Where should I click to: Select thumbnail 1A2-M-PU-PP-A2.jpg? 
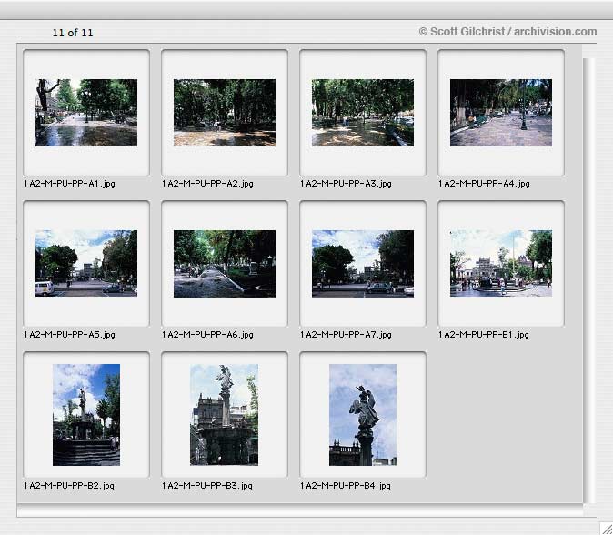pyautogui.click(x=225, y=113)
